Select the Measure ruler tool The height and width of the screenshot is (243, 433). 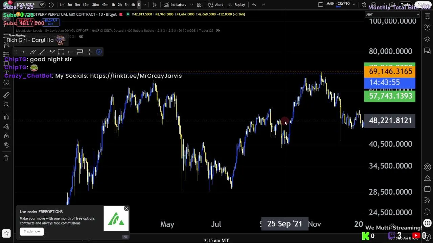click(6, 95)
